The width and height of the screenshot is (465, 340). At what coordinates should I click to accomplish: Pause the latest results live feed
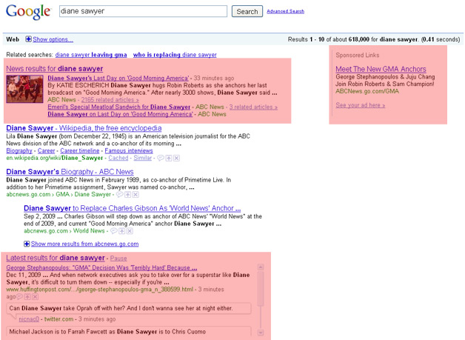click(118, 258)
